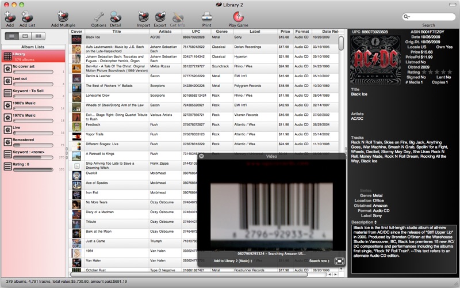Sort by the Label column header
The image size is (460, 288).
tap(255, 32)
